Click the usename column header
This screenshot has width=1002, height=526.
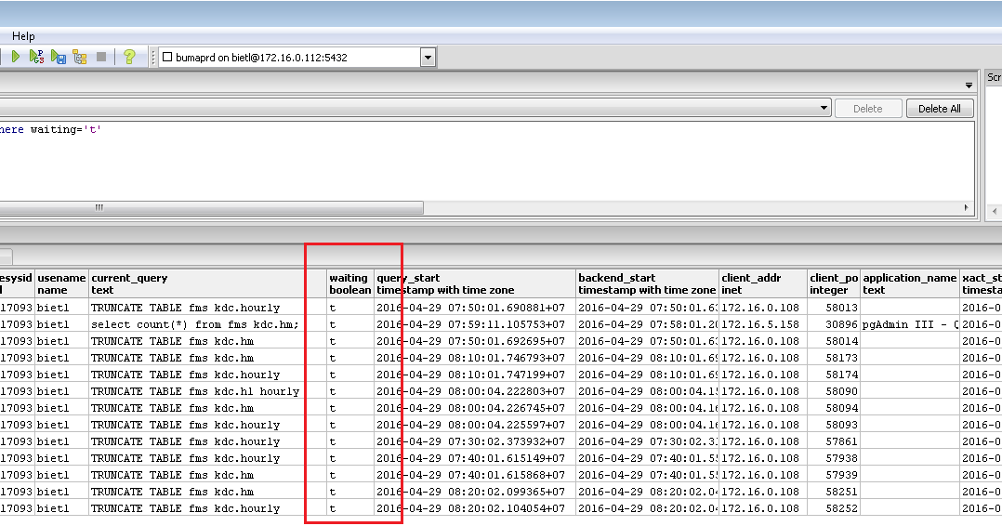61,283
